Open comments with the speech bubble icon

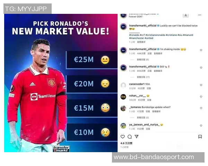[x=130, y=137]
